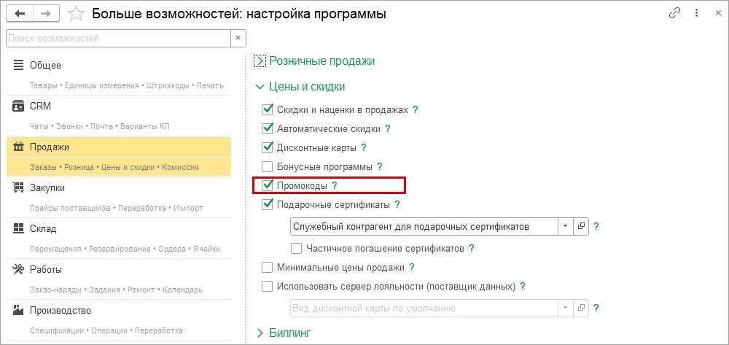Expand the Биллинг section
Viewport: 729px width, 345px height.
(x=260, y=333)
